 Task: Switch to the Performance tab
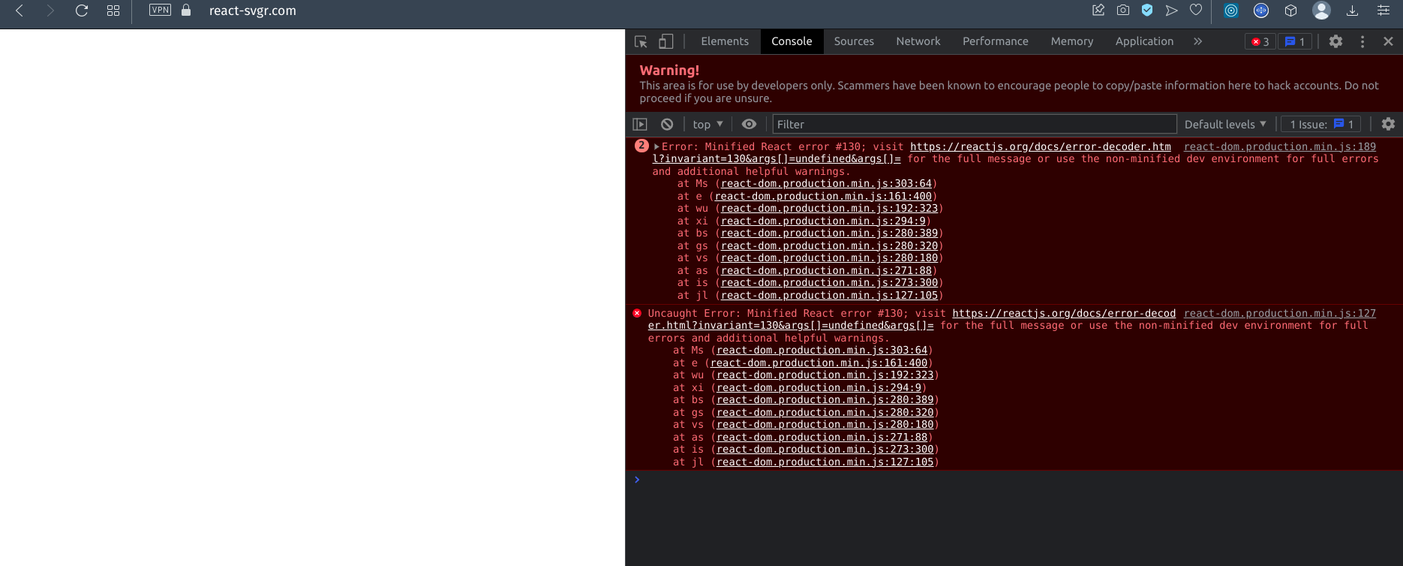(996, 41)
